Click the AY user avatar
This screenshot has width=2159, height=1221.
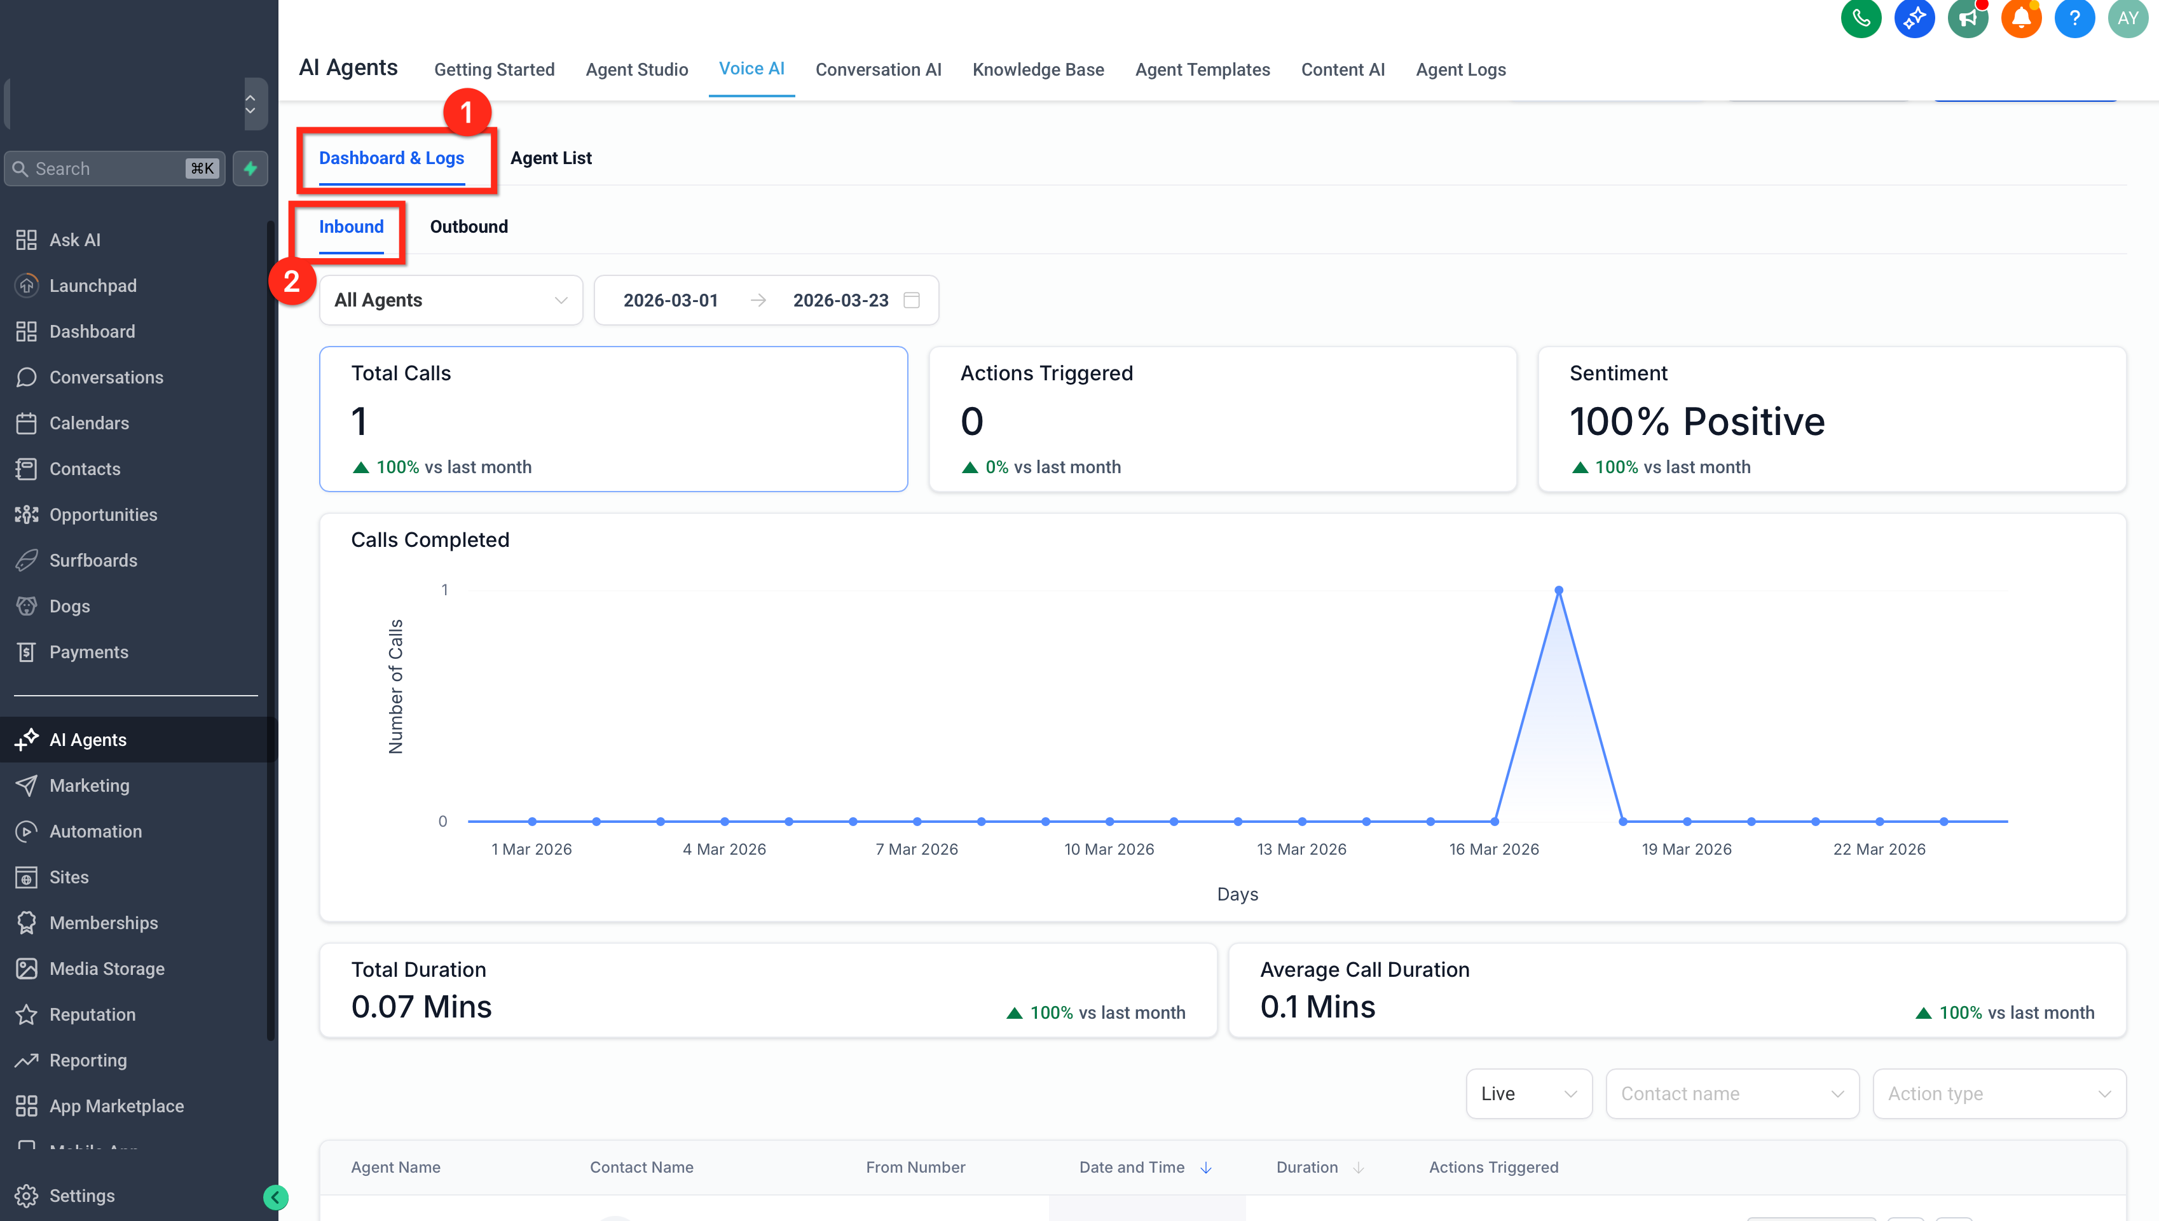[x=2128, y=18]
